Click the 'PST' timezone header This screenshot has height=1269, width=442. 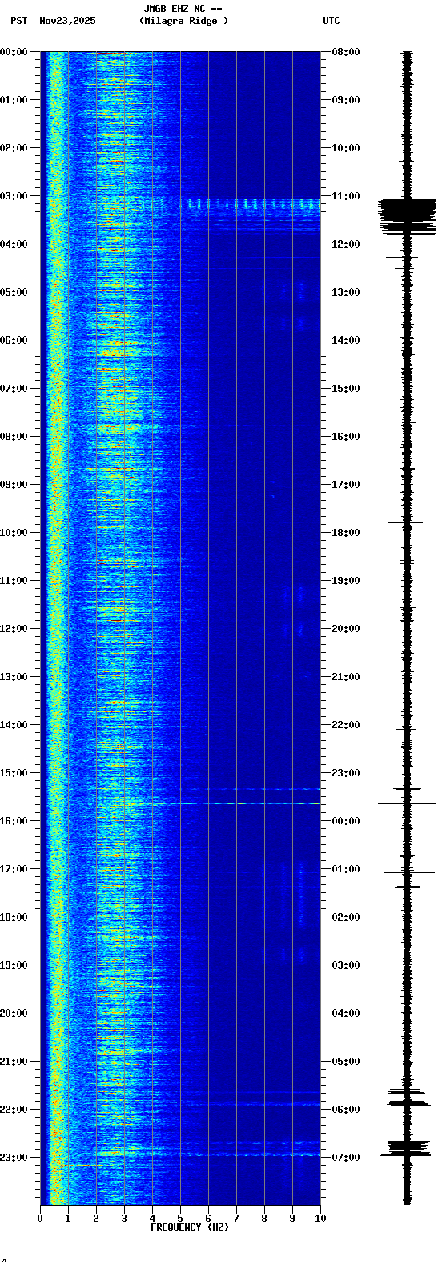point(19,21)
